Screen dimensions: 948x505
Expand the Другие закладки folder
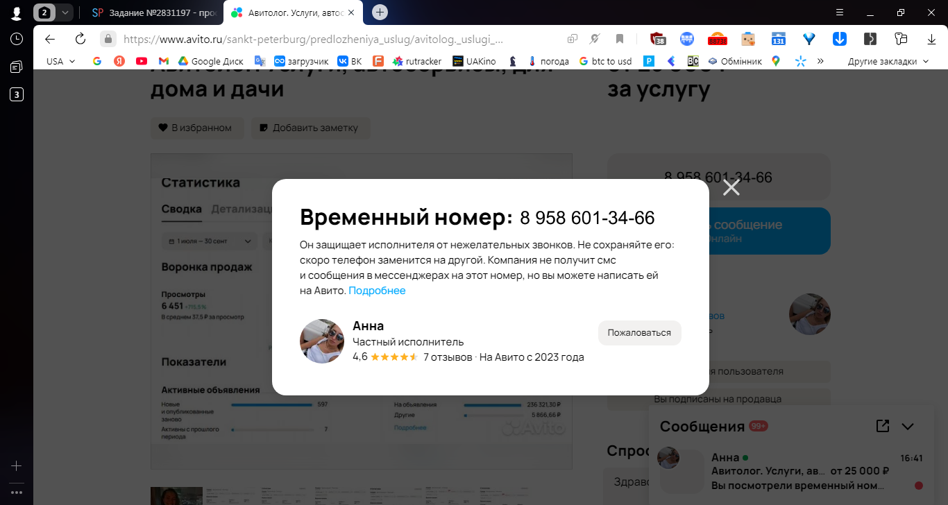coord(888,61)
